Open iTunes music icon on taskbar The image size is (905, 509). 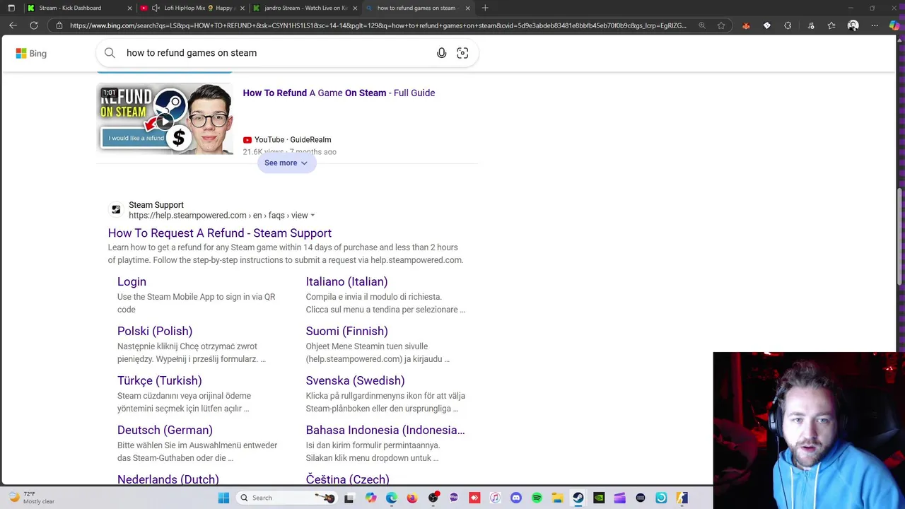(495, 498)
